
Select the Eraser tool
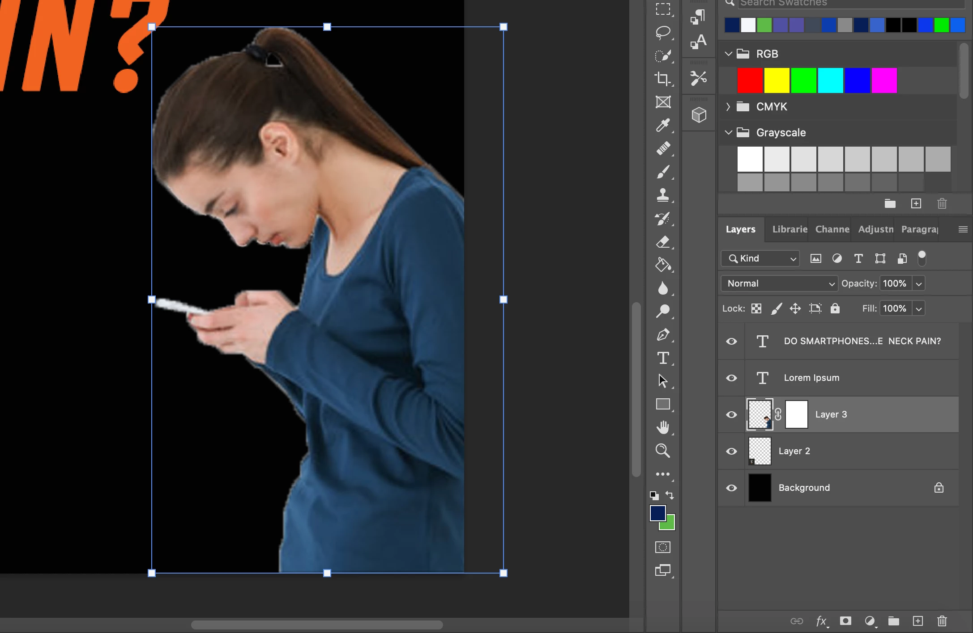663,242
